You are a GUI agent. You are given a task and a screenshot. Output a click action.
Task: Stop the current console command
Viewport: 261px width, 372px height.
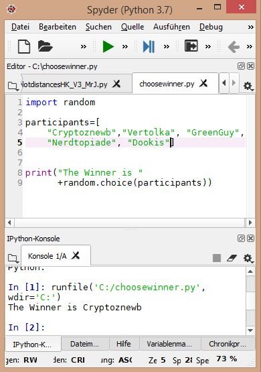click(217, 258)
